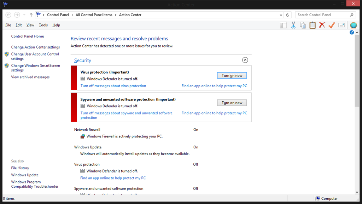
Task: Open the blue help question icon
Action: coord(352,32)
